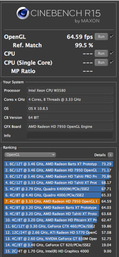Click the Details label in Ranking

[x=100, y=155]
